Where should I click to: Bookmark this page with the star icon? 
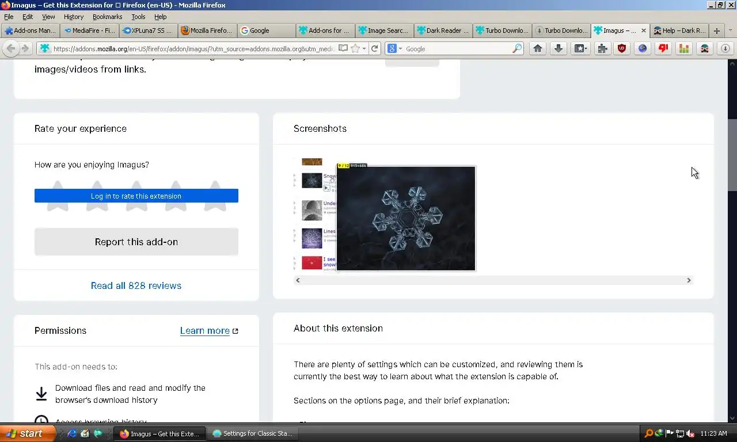click(355, 48)
